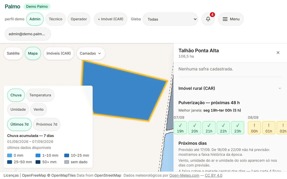Switch map view to Satélite
Viewport: 287px width, 179px height.
point(13,53)
